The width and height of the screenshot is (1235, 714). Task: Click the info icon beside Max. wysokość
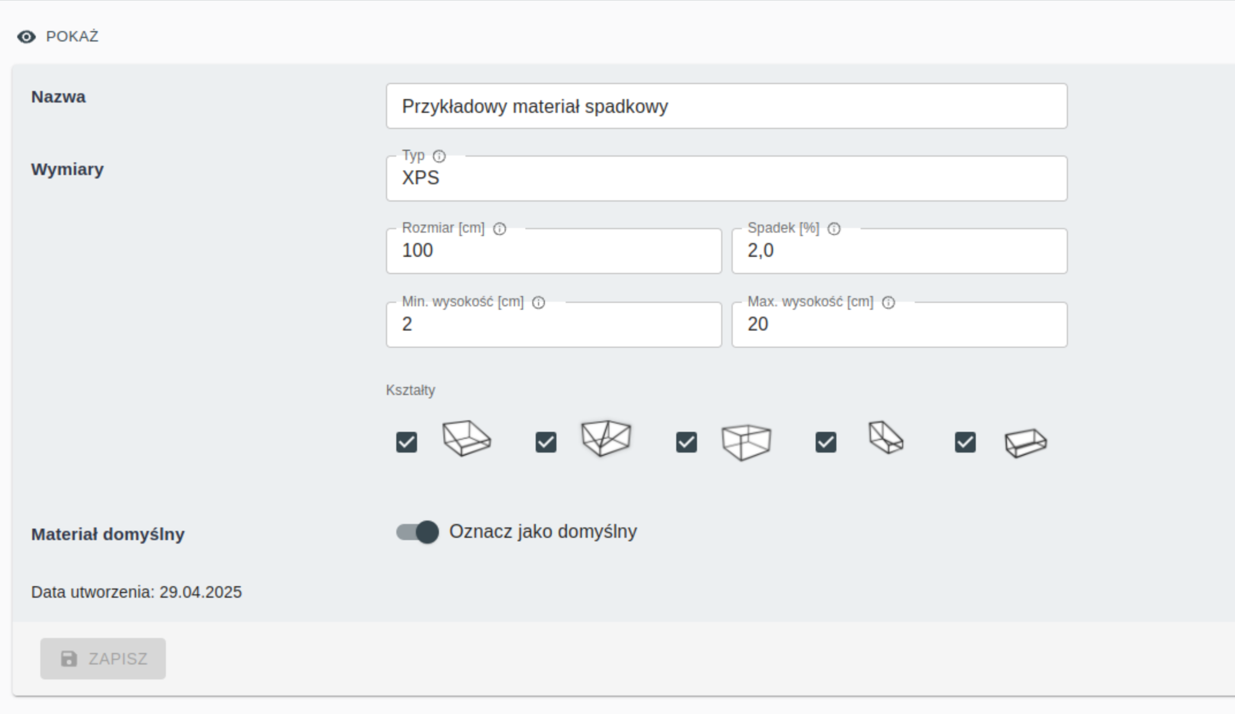[x=888, y=302]
